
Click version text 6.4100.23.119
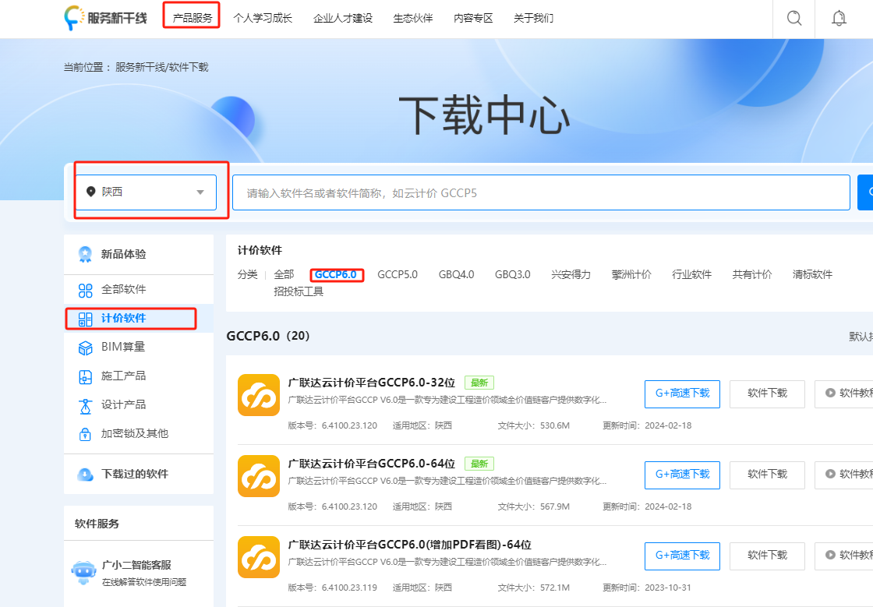pos(349,588)
